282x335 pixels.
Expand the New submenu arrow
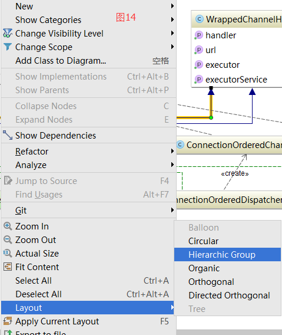click(x=172, y=6)
